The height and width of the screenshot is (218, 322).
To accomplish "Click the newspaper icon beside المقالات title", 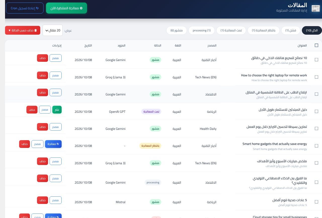I will point(315,8).
